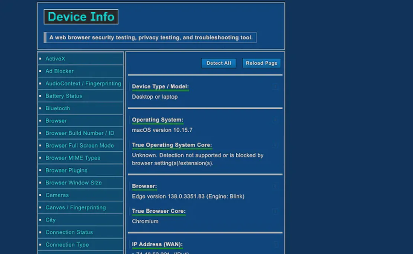Image resolution: width=413 pixels, height=254 pixels.
Task: Click faint icon beside True Operating System Core
Action: tap(275, 145)
